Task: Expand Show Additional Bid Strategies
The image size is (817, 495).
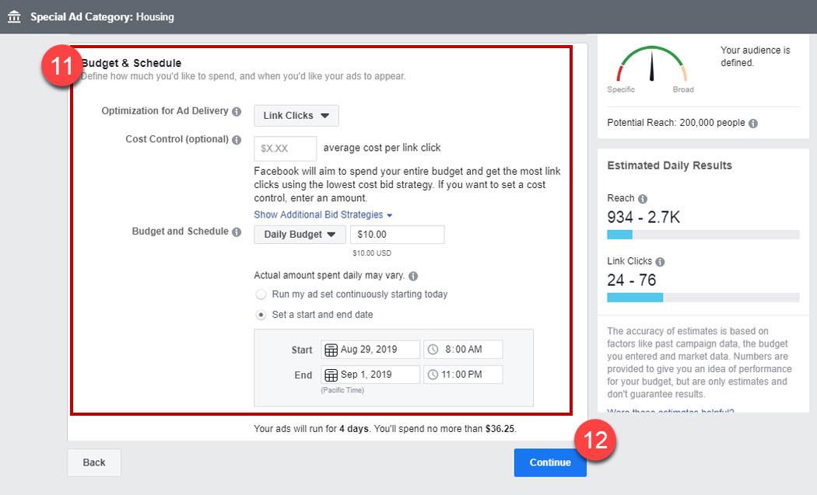Action: 323,214
